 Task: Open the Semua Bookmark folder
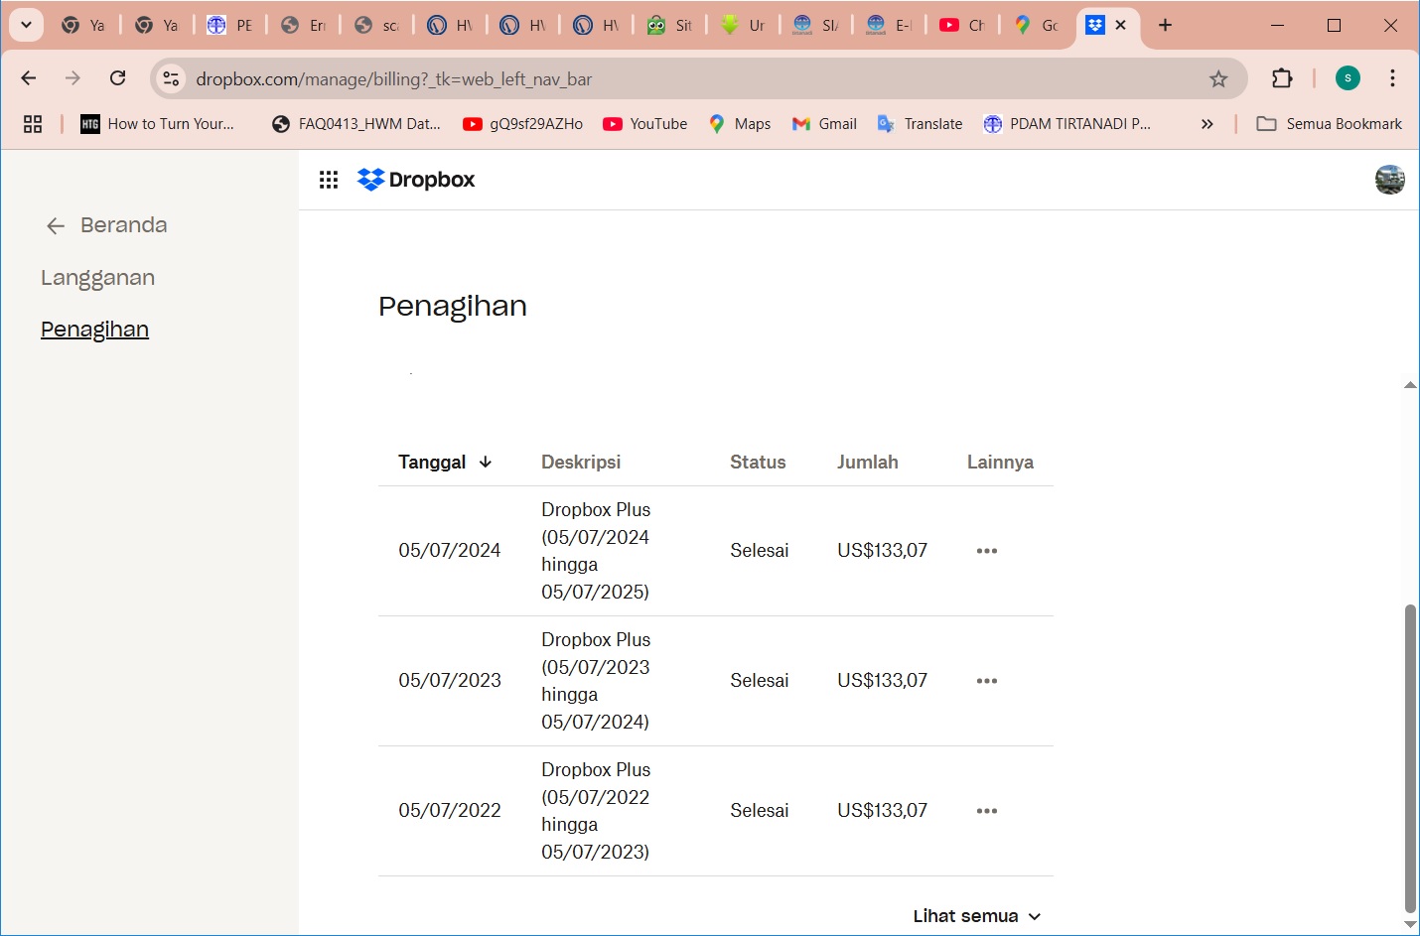click(1330, 124)
